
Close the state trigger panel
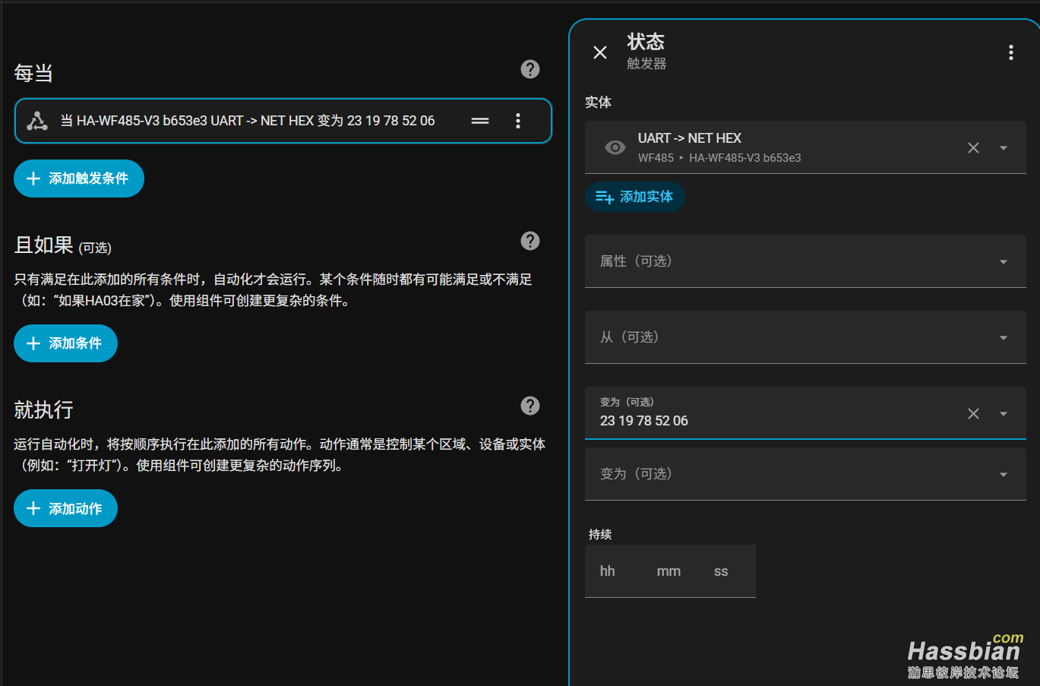pos(600,52)
